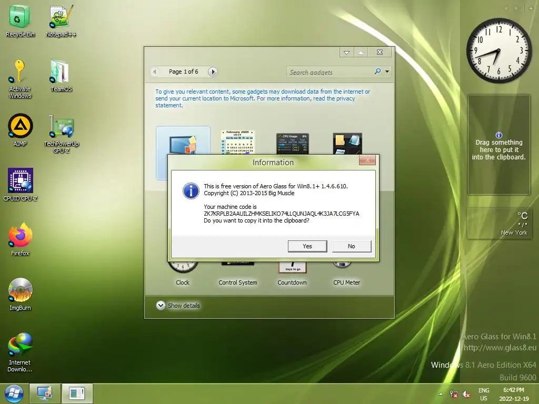Open the privacy statement notice link
This screenshot has height=404, width=539.
(262, 98)
